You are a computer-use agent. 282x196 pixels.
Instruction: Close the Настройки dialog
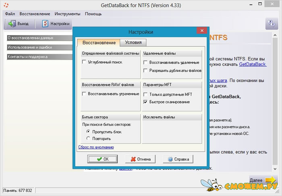click(202, 31)
